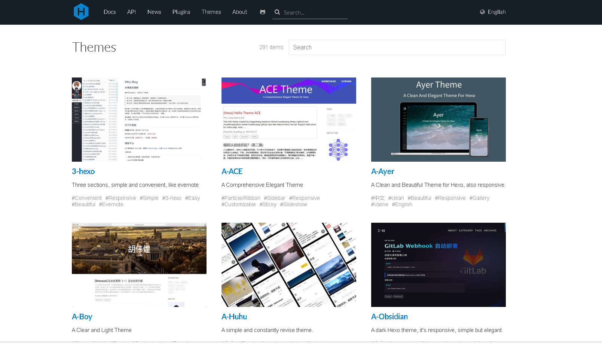The width and height of the screenshot is (602, 344).
Task: Select #Responsive tag under 3-hexo
Action: [x=121, y=198]
